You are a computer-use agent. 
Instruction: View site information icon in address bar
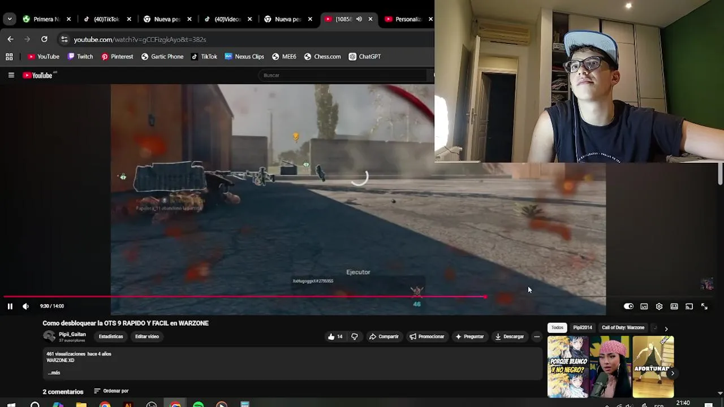pos(64,40)
